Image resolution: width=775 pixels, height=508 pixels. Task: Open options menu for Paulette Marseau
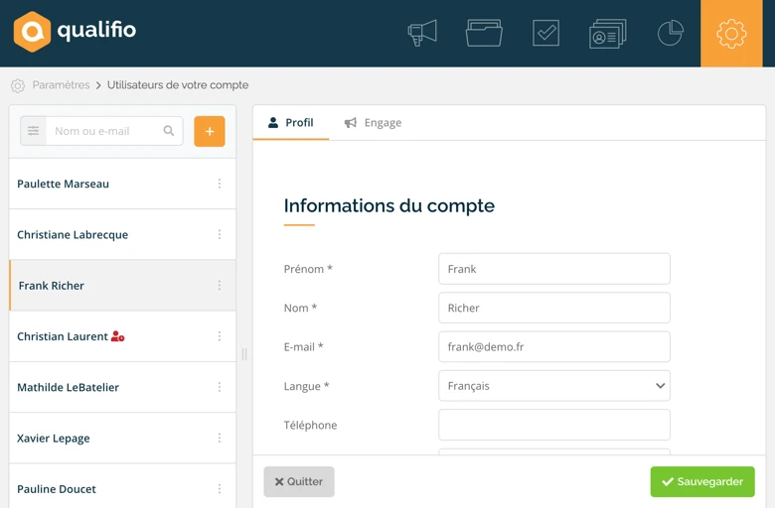pyautogui.click(x=220, y=184)
